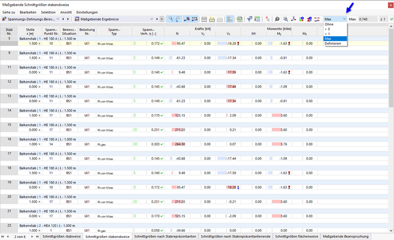Image resolution: width=394 pixels, height=240 pixels.
Task: Click the magnifier-over-table zoom icon
Action: 286,19
